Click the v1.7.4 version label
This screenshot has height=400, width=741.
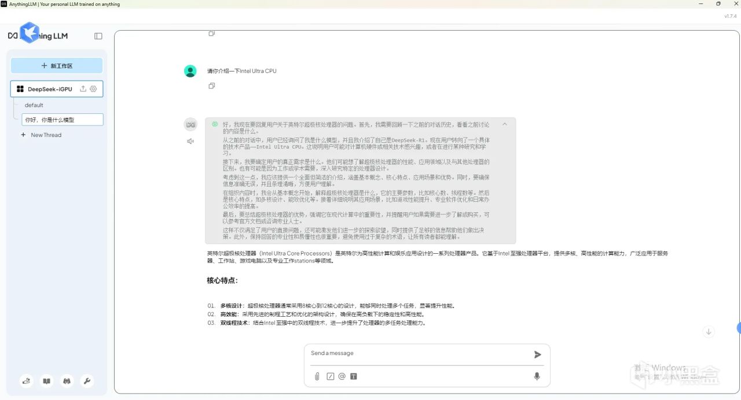coord(730,16)
